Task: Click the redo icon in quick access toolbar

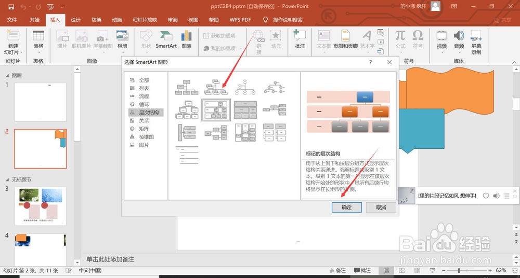Action: coord(38,7)
